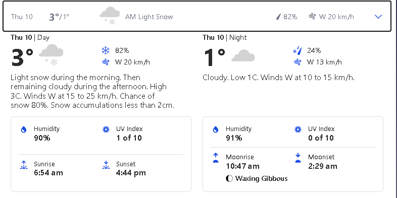The height and width of the screenshot is (198, 397).
Task: Click the header light snow cloud icon
Action: (x=110, y=16)
